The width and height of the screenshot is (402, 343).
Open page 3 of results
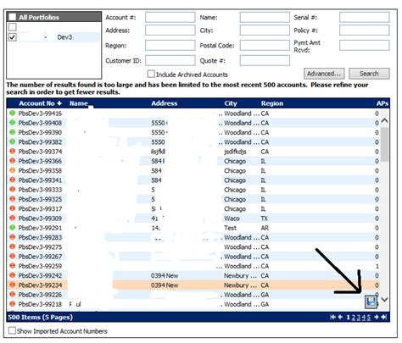359,318
